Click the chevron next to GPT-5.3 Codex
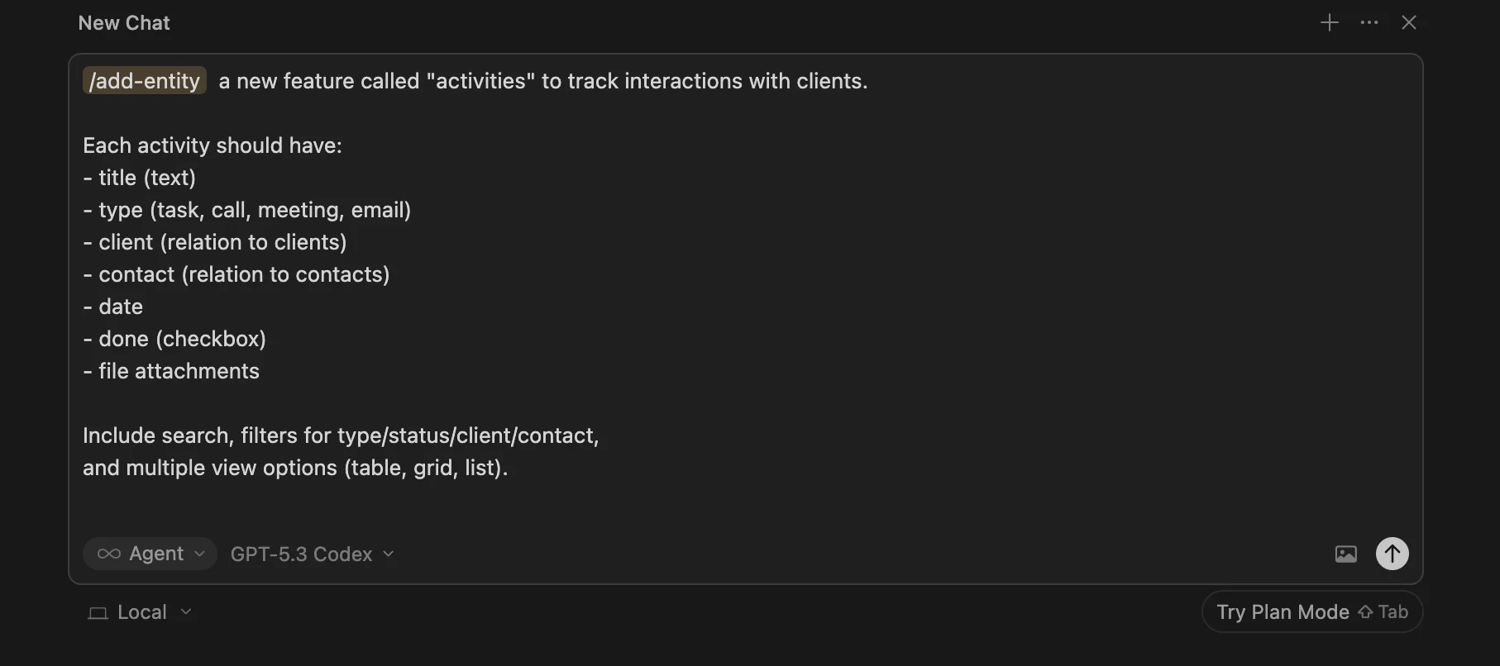 389,554
